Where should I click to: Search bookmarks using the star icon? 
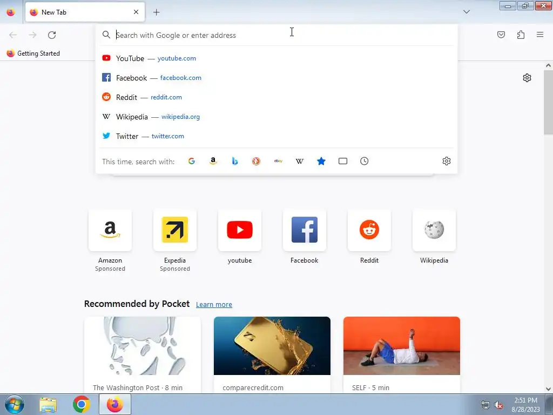click(321, 161)
